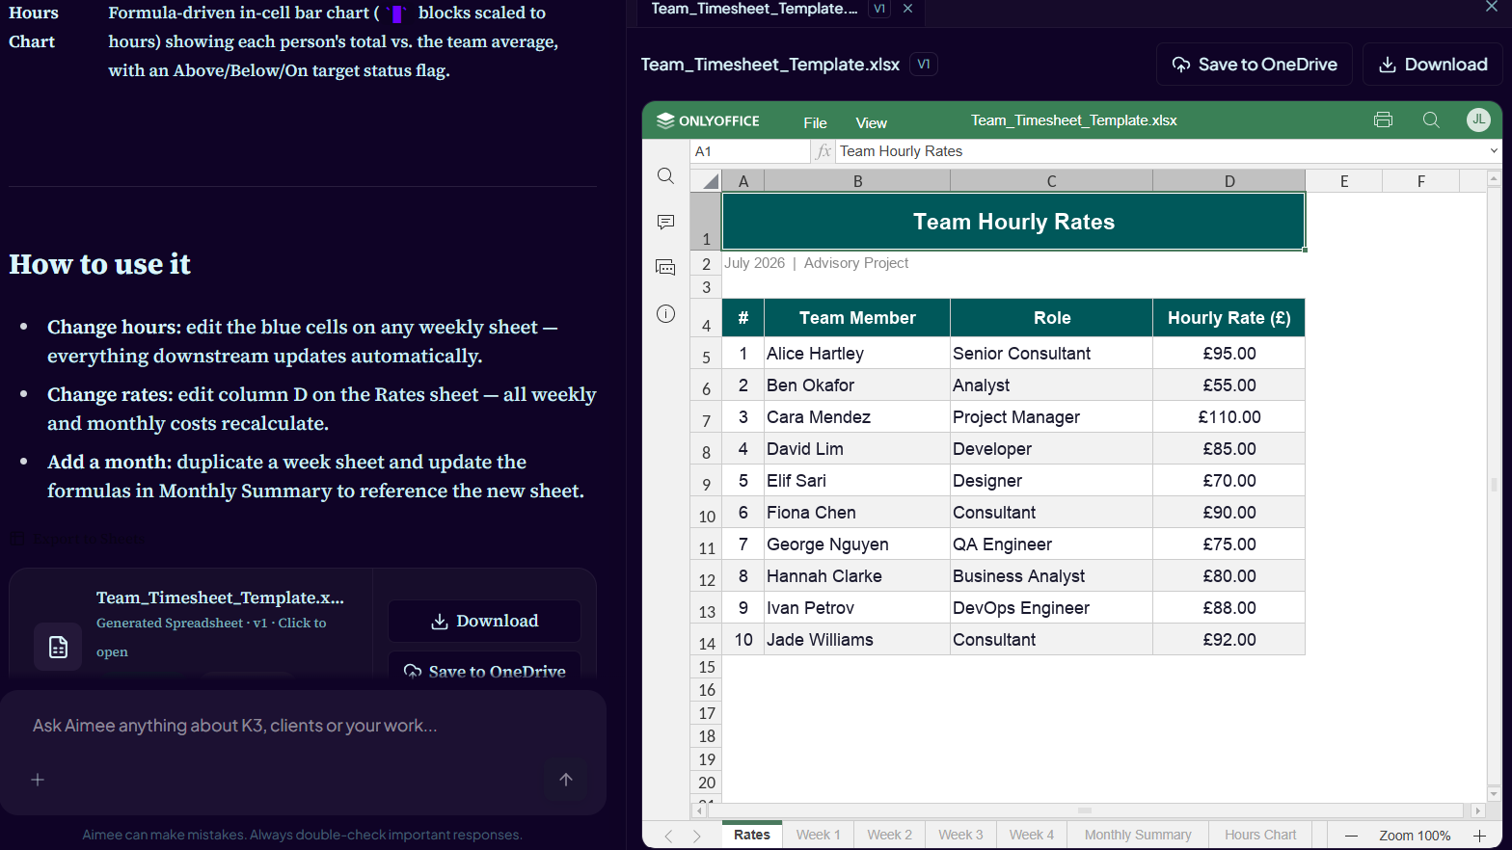Switch to the Week 4 sheet tab
Viewport: 1512px width, 850px height.
tap(1031, 835)
